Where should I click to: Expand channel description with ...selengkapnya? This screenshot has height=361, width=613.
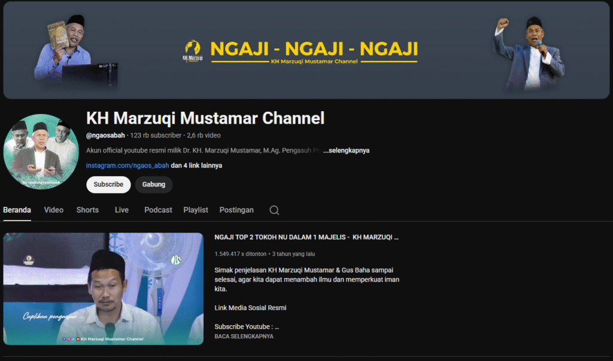point(346,151)
